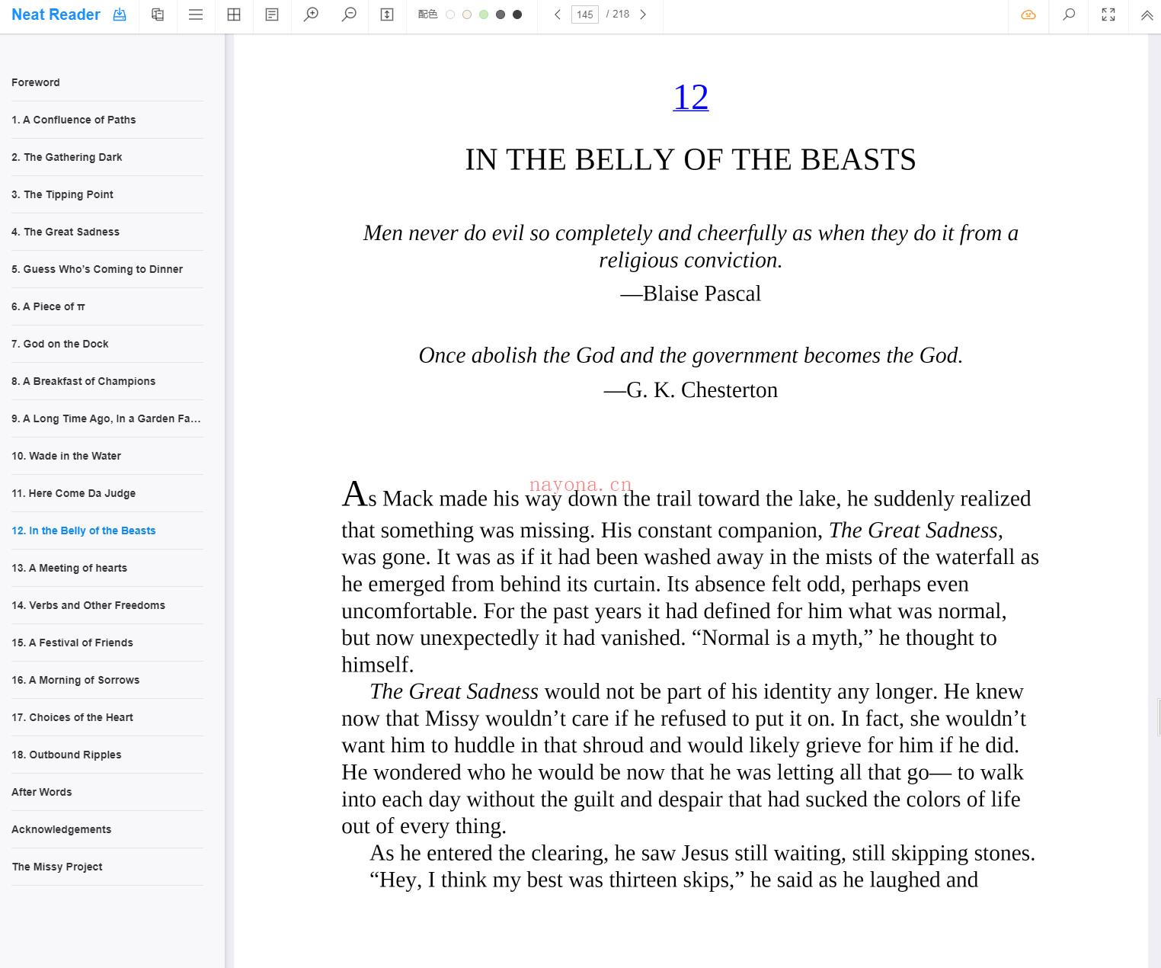The height and width of the screenshot is (968, 1161).
Task: Enter fullscreen with the expand icon
Action: coord(1108,14)
